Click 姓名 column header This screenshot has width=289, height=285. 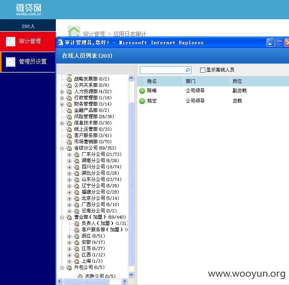[x=164, y=81]
